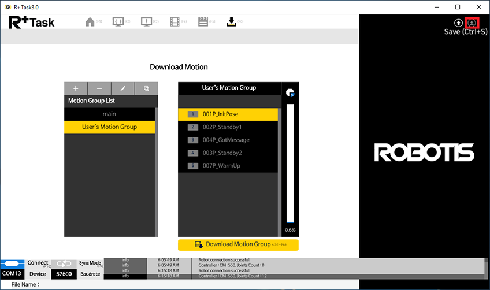Viewport: 490px width, 290px height.
Task: Click the memory usage bar showing 0.6%
Action: pos(290,163)
